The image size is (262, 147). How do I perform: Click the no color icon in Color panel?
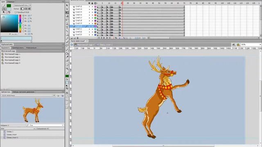(7, 12)
